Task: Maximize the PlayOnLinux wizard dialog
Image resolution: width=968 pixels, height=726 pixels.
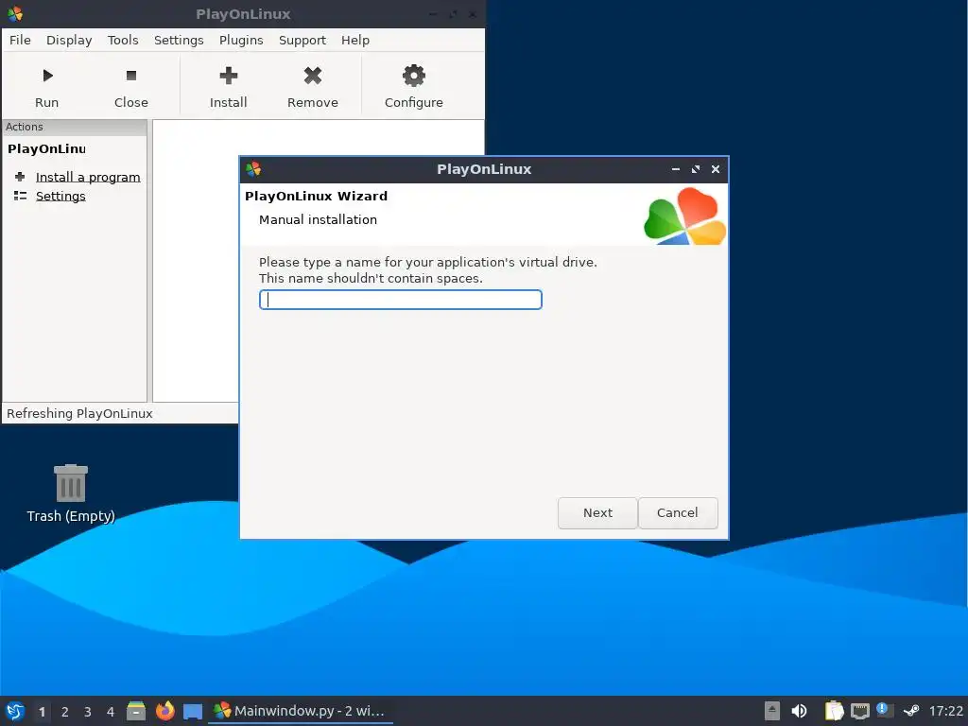Action: 696,169
